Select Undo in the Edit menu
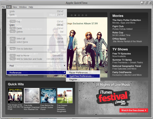Viewport: 153px width, 119px height. pos(36,11)
